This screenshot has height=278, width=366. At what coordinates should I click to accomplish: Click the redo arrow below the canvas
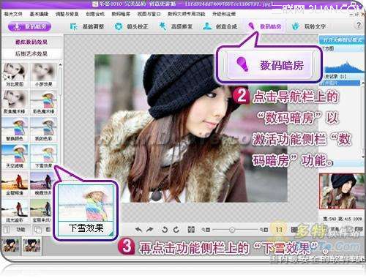(149, 230)
